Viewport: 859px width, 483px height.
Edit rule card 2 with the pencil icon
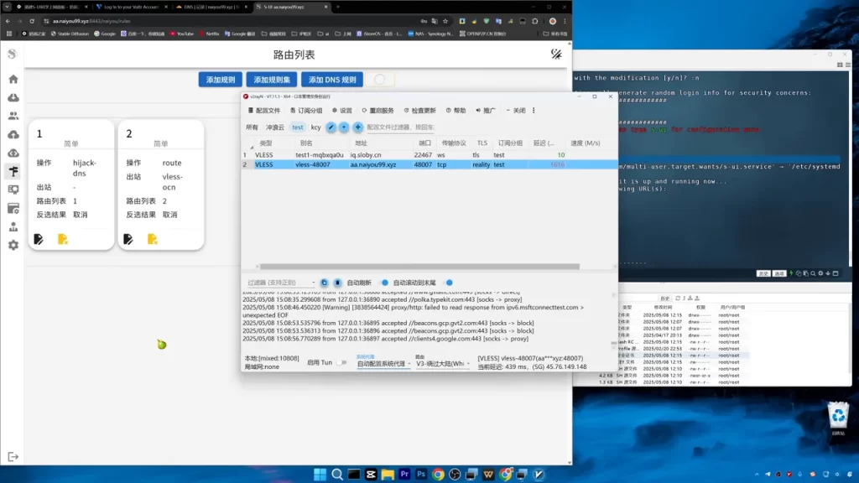(128, 239)
